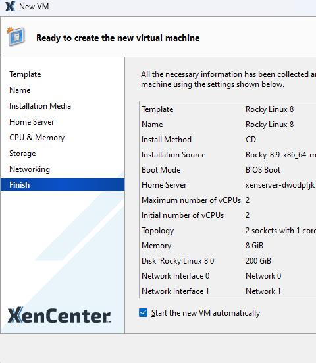Screen dimensions: 316x363
Task: Click the XenCenter logo in sidebar
Action: coord(59,315)
